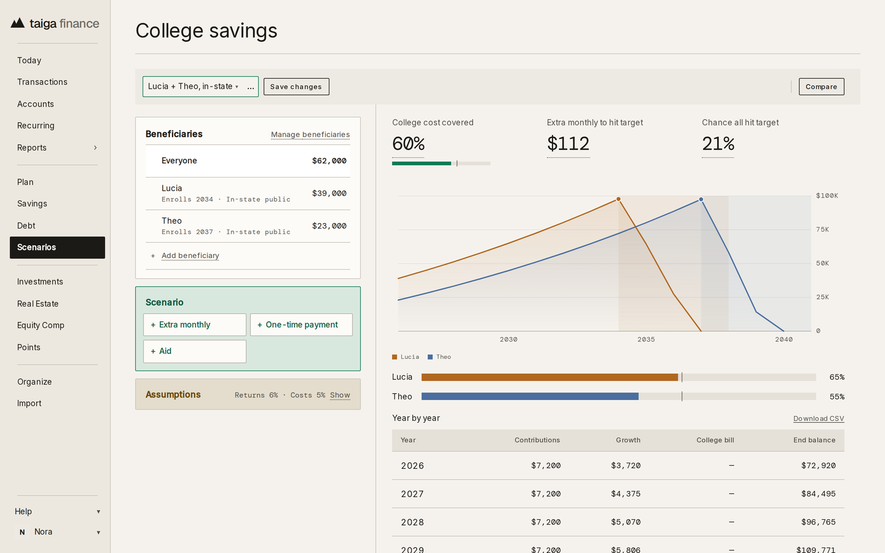Click the Nora avatar initial

22,532
